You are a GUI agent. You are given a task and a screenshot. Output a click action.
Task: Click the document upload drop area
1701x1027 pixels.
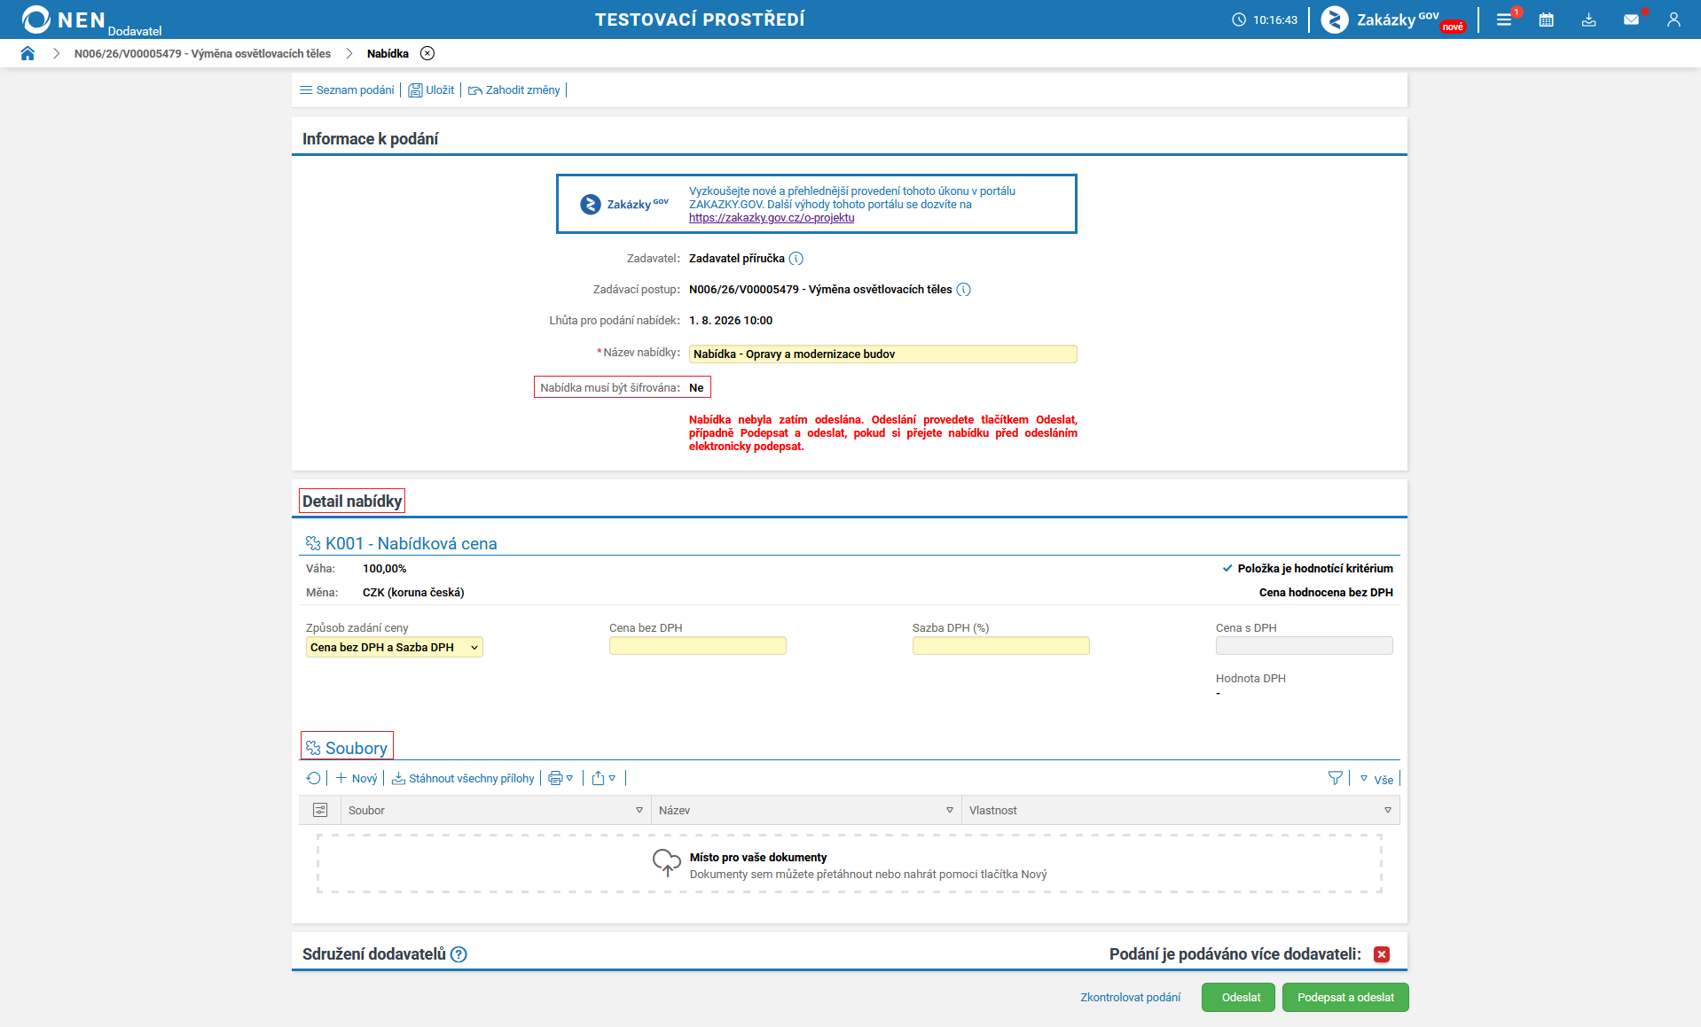click(850, 864)
